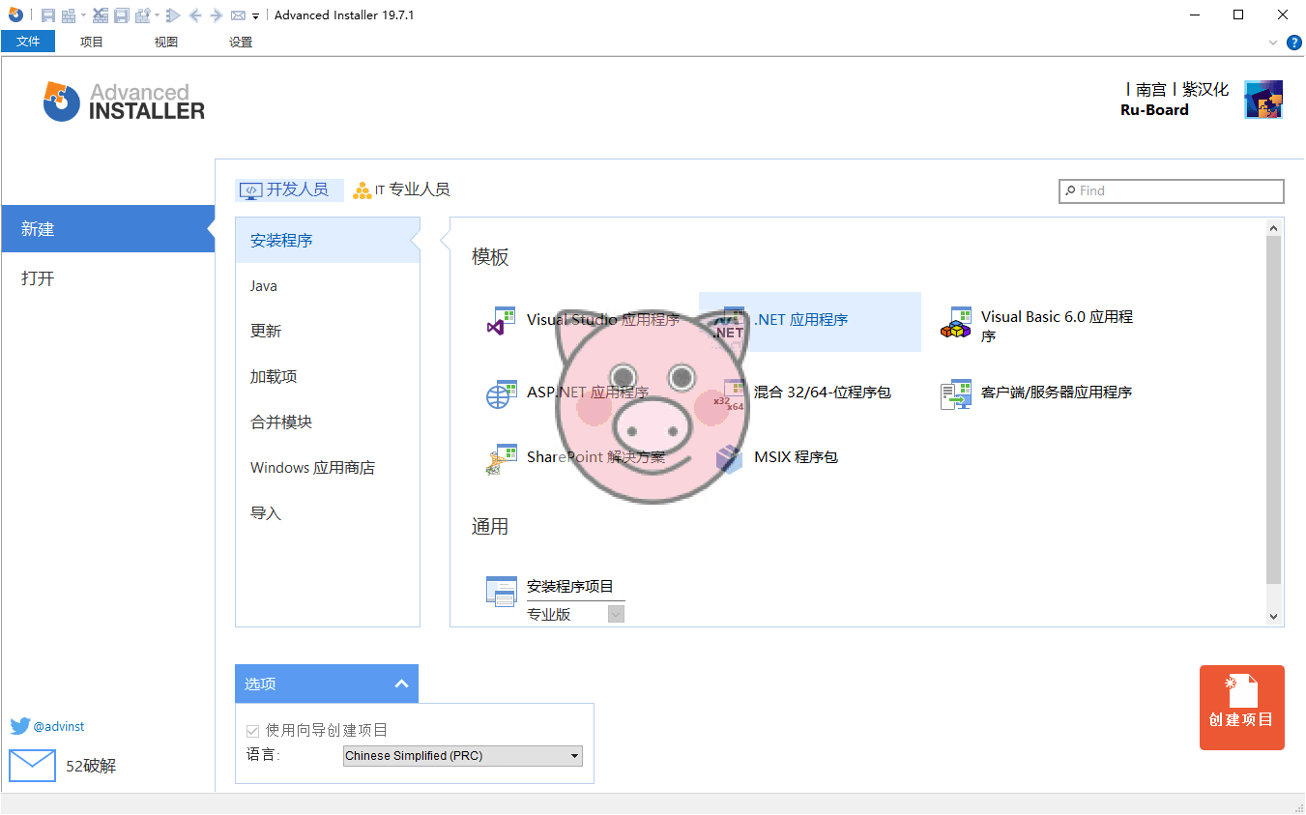This screenshot has width=1306, height=815.
Task: Open the @advinst Twitter link
Action: (59, 726)
